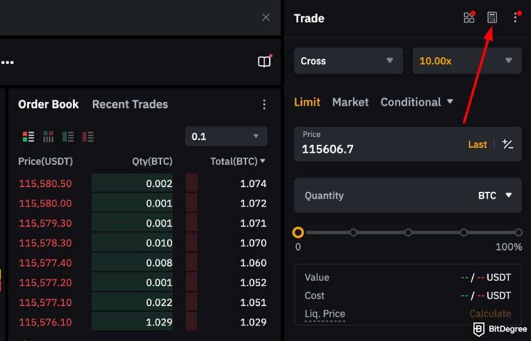This screenshot has height=341, width=531.
Task: Switch to horizontal order book layout icon
Action: click(48, 137)
